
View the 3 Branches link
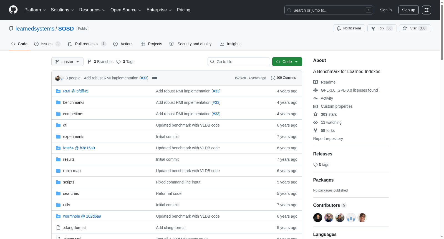[100, 62]
